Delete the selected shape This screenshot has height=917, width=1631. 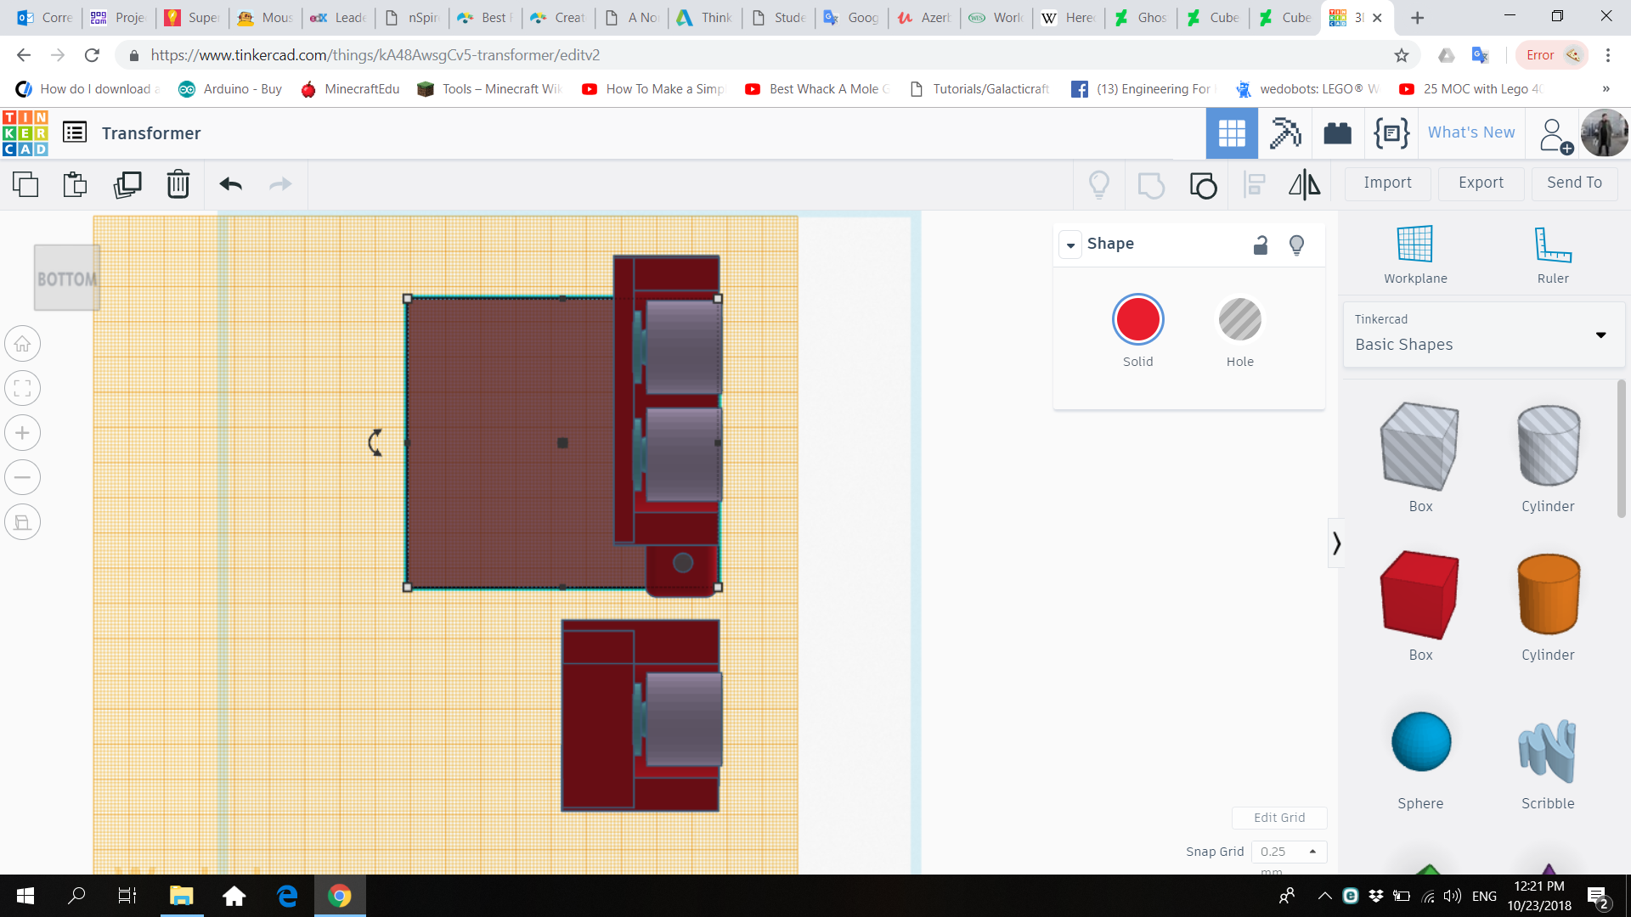point(178,184)
